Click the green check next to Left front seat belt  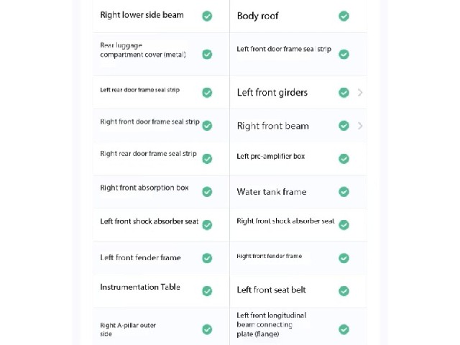pos(344,291)
